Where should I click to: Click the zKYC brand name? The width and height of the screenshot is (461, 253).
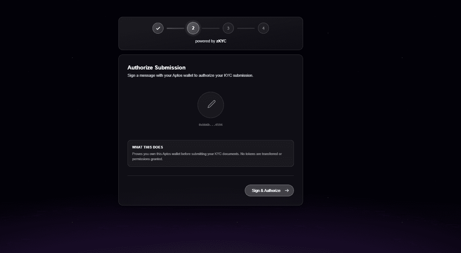pyautogui.click(x=221, y=41)
